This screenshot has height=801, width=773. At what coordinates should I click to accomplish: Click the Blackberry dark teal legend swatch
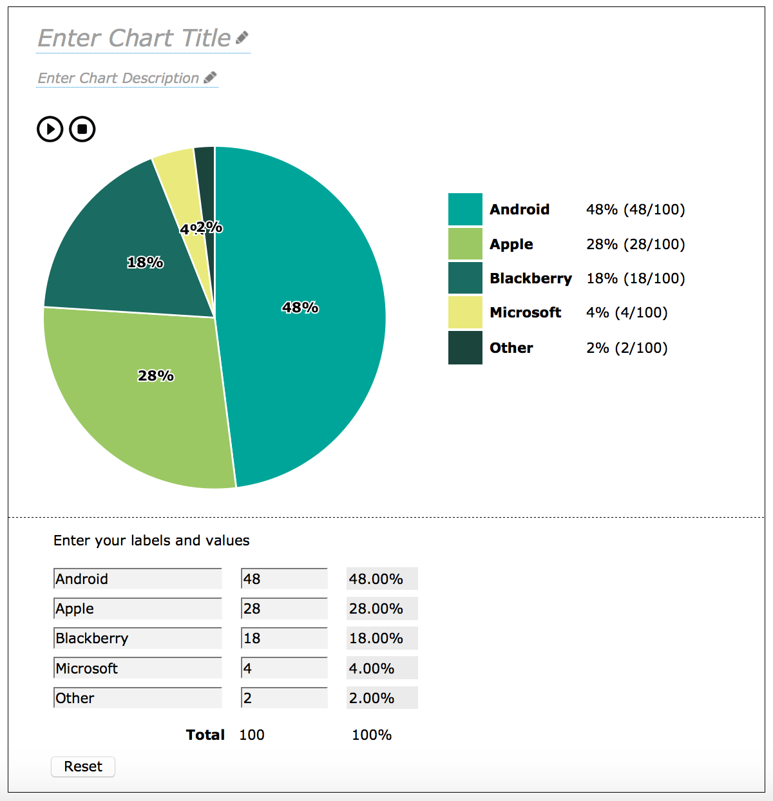465,278
